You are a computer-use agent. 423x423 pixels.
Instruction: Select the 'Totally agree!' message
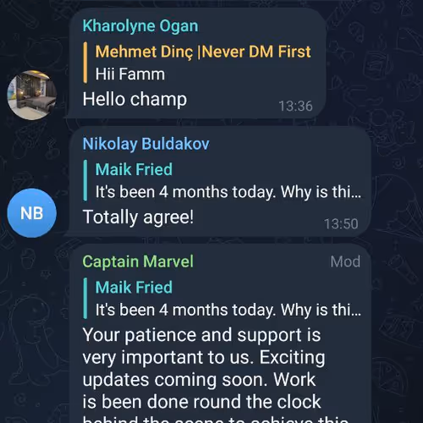[x=138, y=217]
